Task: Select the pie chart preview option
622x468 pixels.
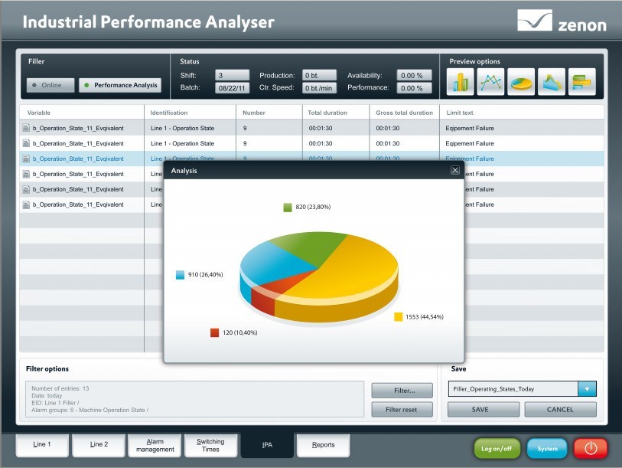Action: pos(522,80)
